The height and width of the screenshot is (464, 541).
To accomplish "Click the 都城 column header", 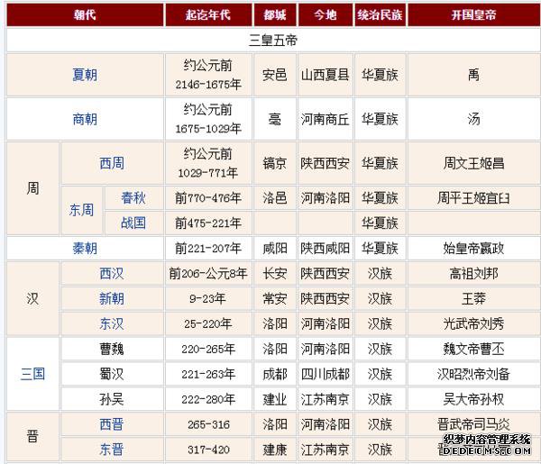I will tap(275, 14).
